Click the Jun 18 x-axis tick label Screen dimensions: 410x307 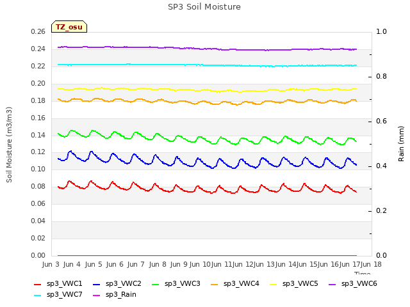click(x=371, y=264)
